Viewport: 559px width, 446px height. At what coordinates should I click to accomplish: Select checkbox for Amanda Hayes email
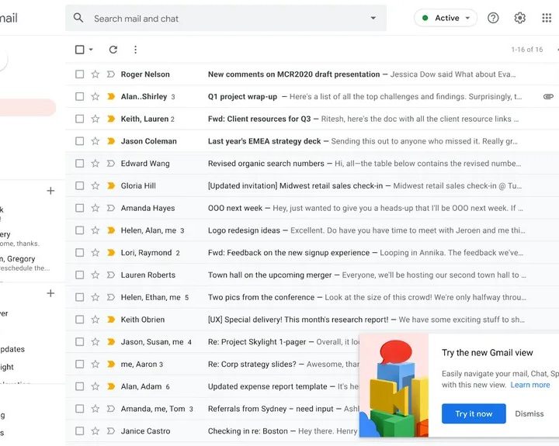[79, 208]
